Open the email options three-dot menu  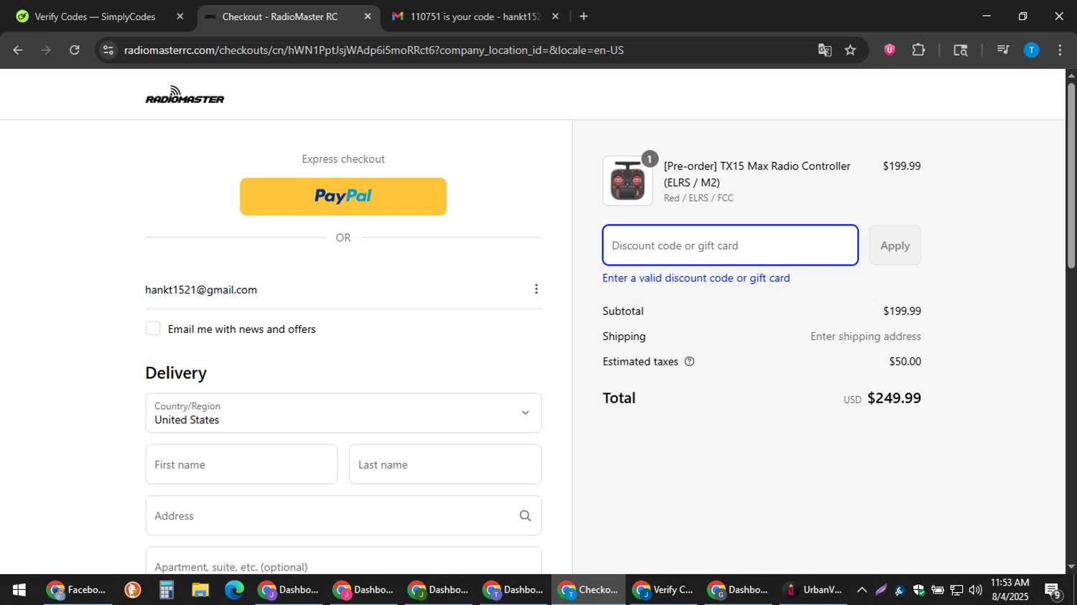[x=536, y=289]
